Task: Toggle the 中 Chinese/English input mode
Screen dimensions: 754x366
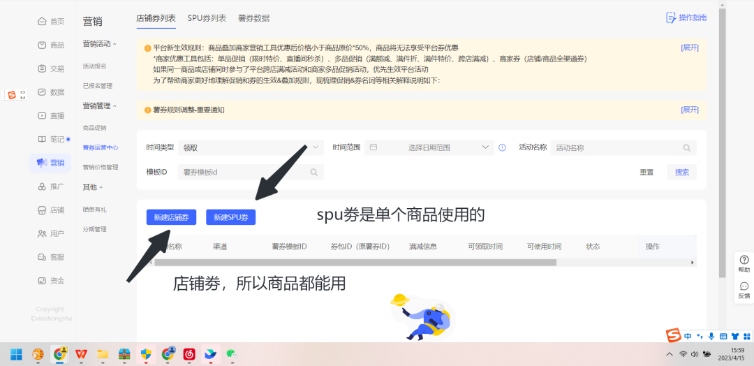Action: (x=688, y=336)
